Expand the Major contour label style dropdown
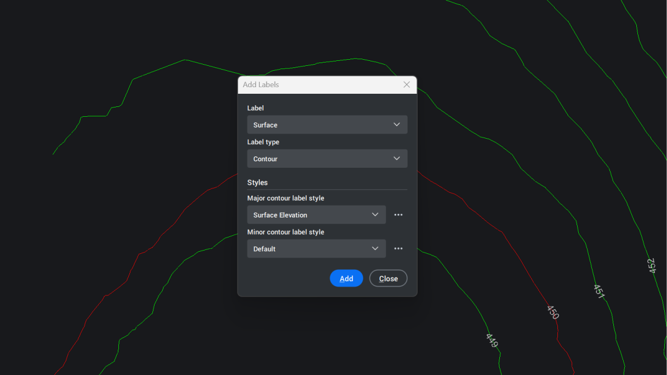 [316, 214]
